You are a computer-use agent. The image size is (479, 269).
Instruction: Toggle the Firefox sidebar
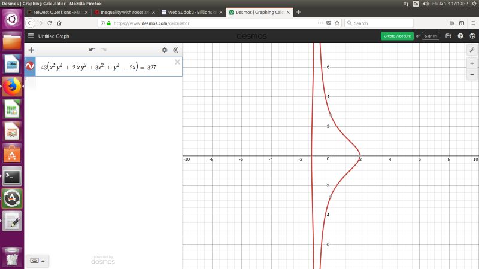click(462, 23)
